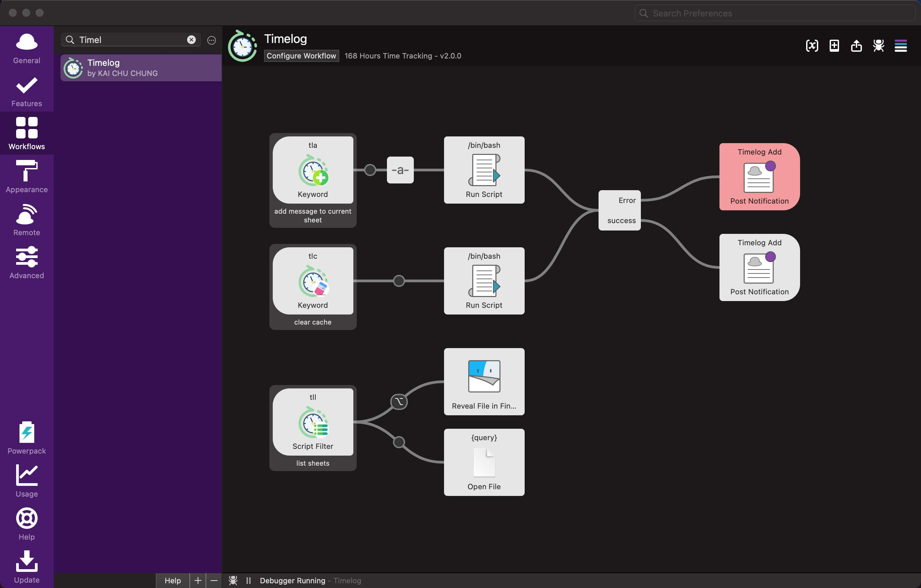Click the Configure Workflow button
This screenshot has height=588, width=921.
click(301, 56)
